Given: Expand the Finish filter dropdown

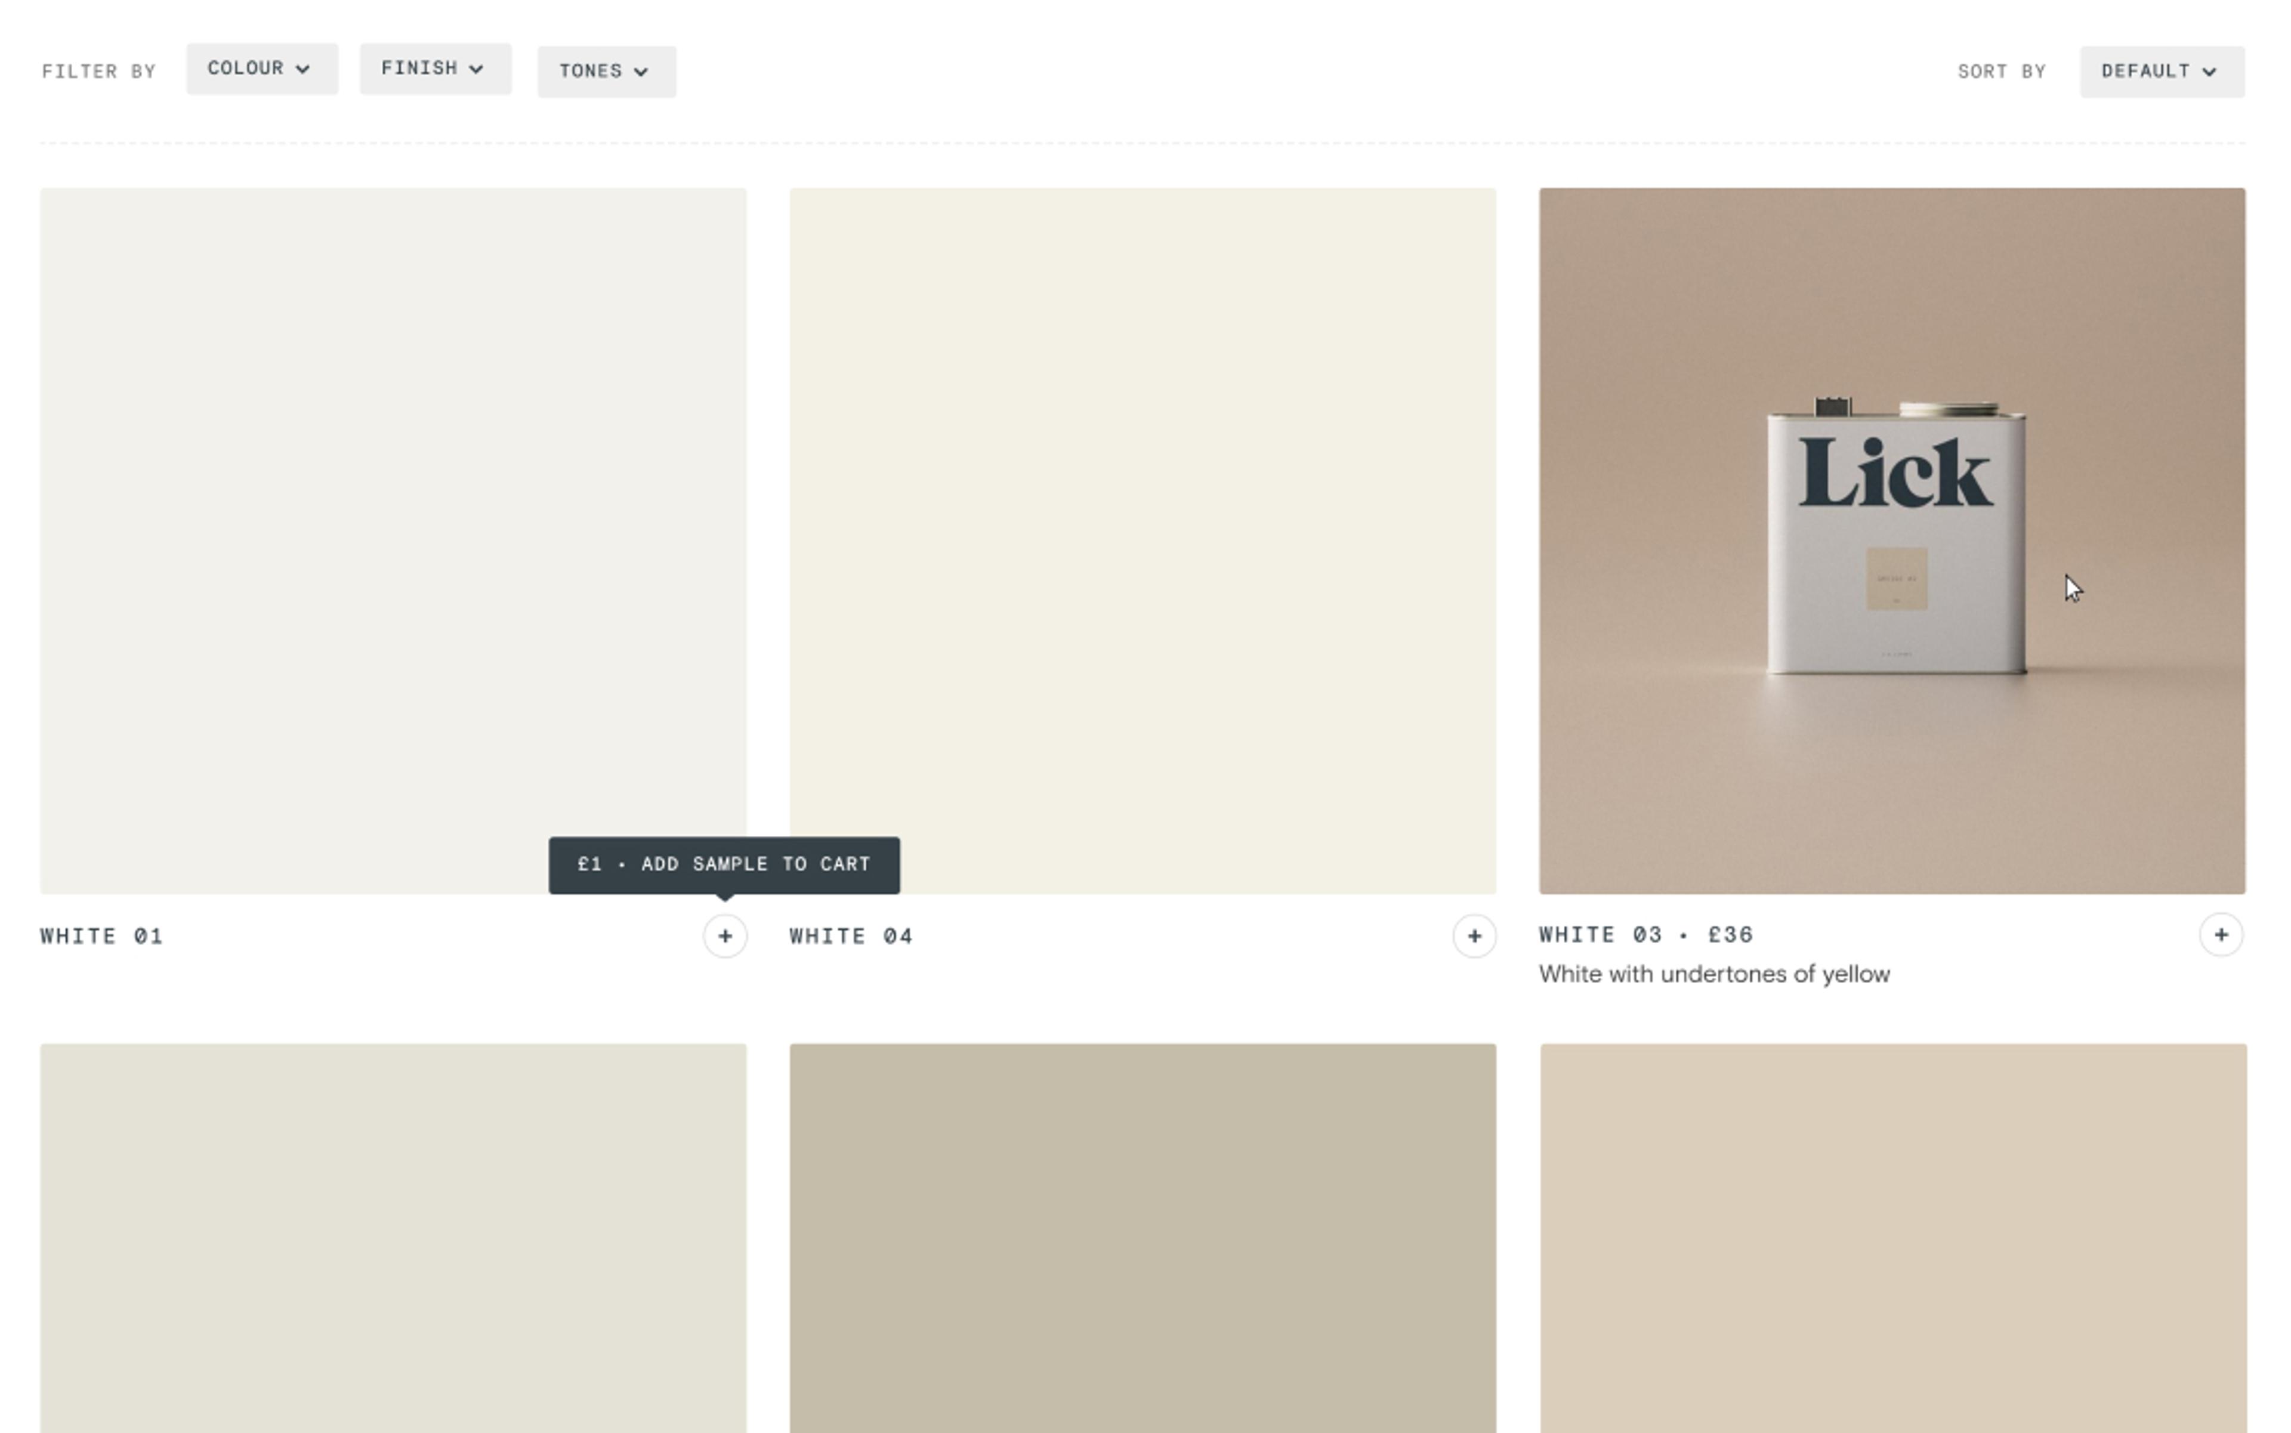Looking at the screenshot, I should (x=435, y=69).
